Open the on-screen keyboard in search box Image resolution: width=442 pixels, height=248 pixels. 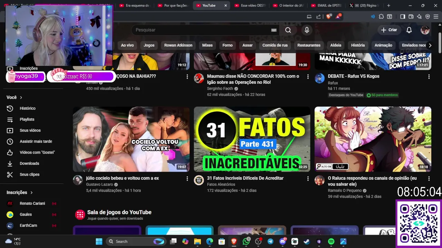(274, 30)
